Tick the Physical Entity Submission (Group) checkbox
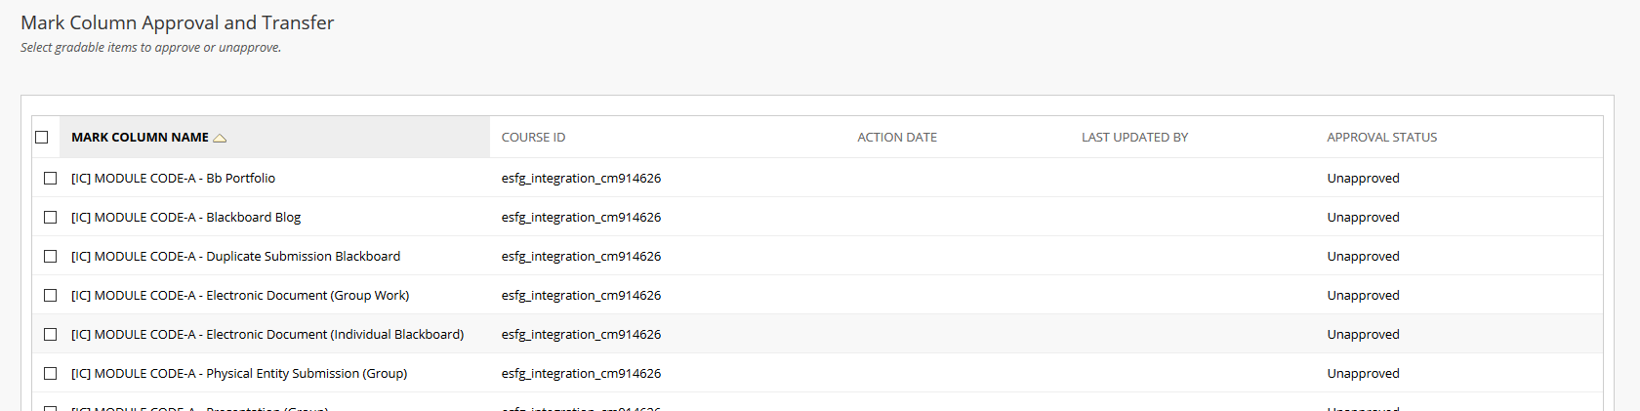This screenshot has width=1640, height=411. pyautogui.click(x=51, y=374)
